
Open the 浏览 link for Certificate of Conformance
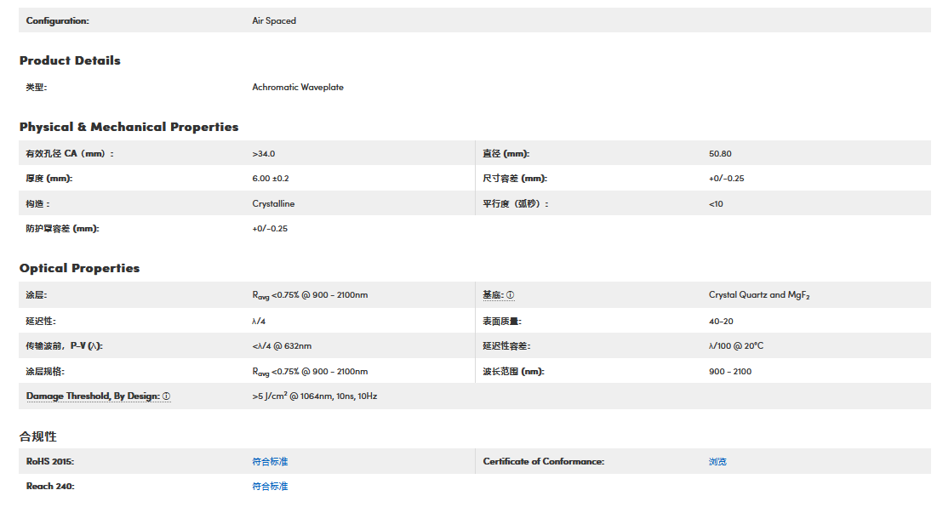(717, 462)
